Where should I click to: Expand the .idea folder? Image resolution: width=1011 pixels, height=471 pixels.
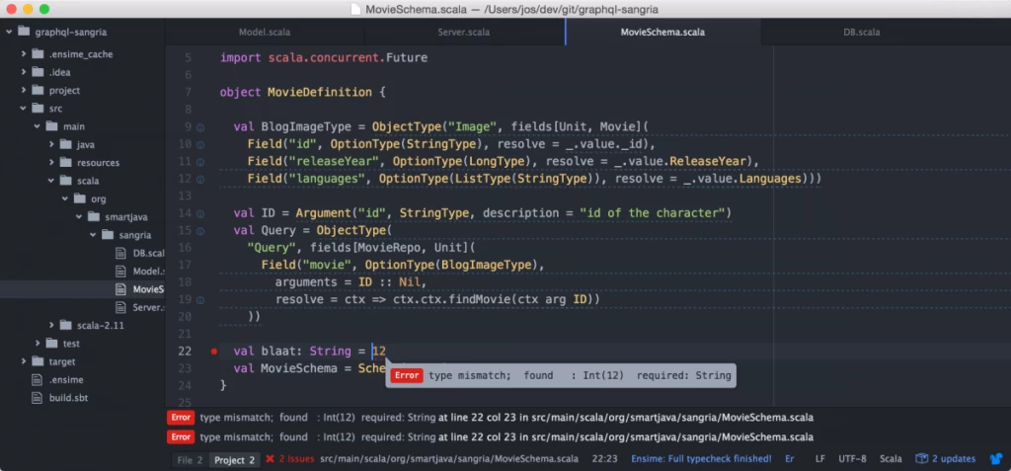pyautogui.click(x=24, y=72)
